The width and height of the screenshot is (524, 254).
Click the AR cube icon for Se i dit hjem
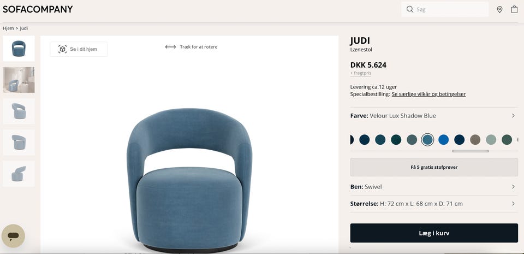pos(62,49)
